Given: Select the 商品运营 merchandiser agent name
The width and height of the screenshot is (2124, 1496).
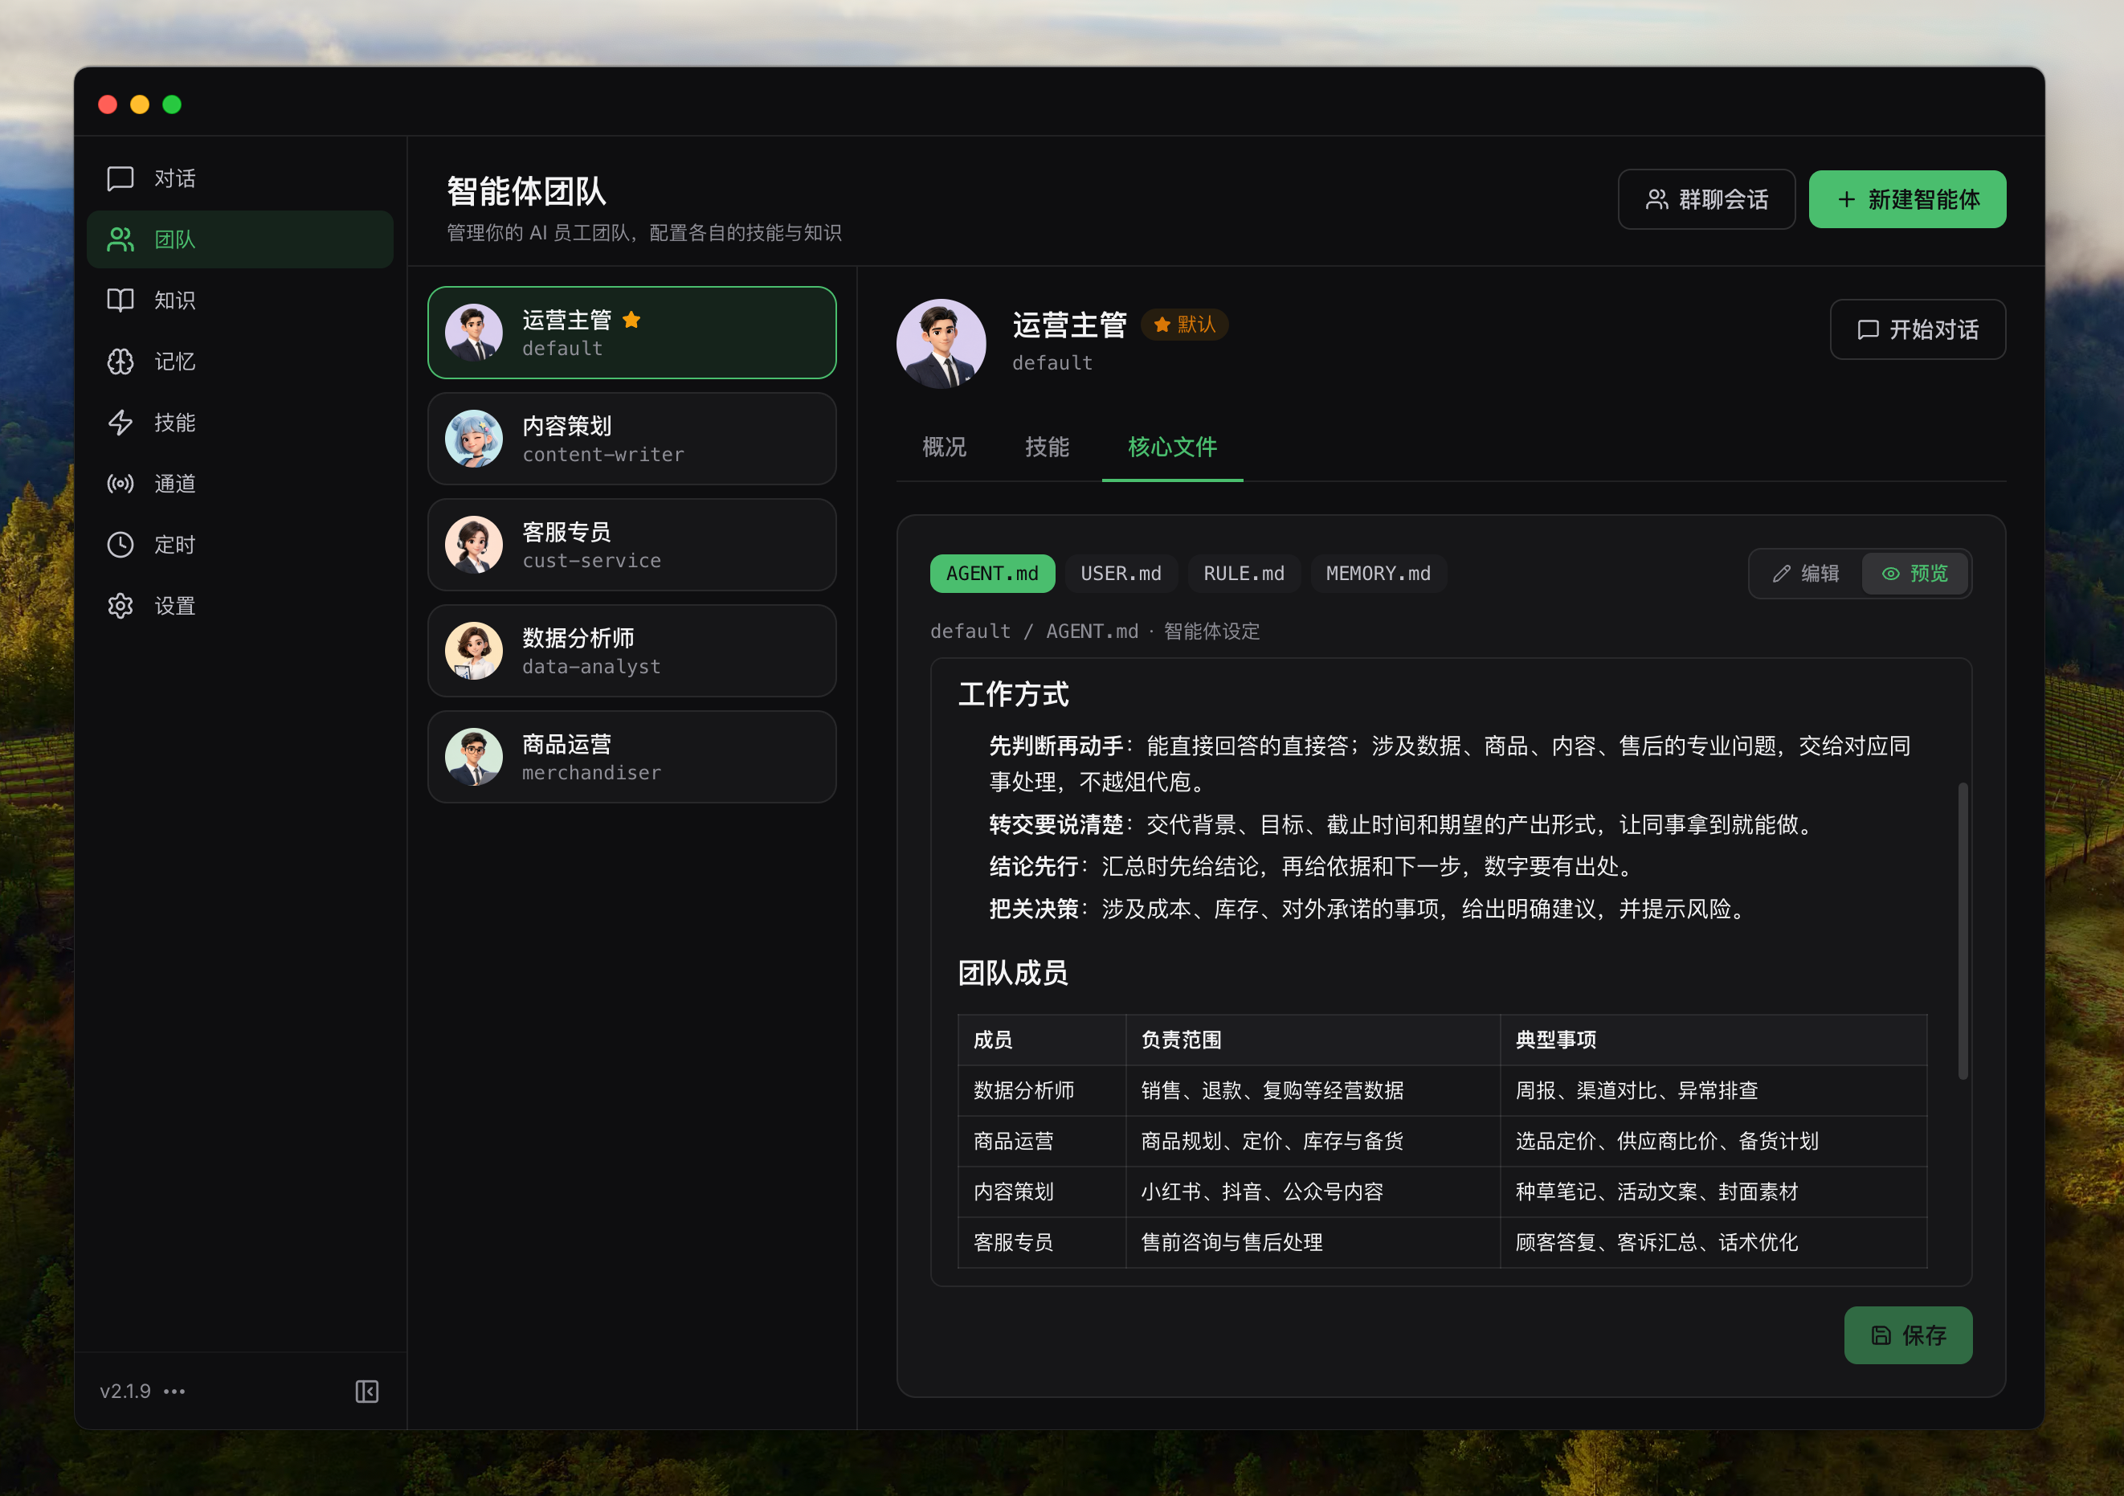Looking at the screenshot, I should (x=567, y=745).
